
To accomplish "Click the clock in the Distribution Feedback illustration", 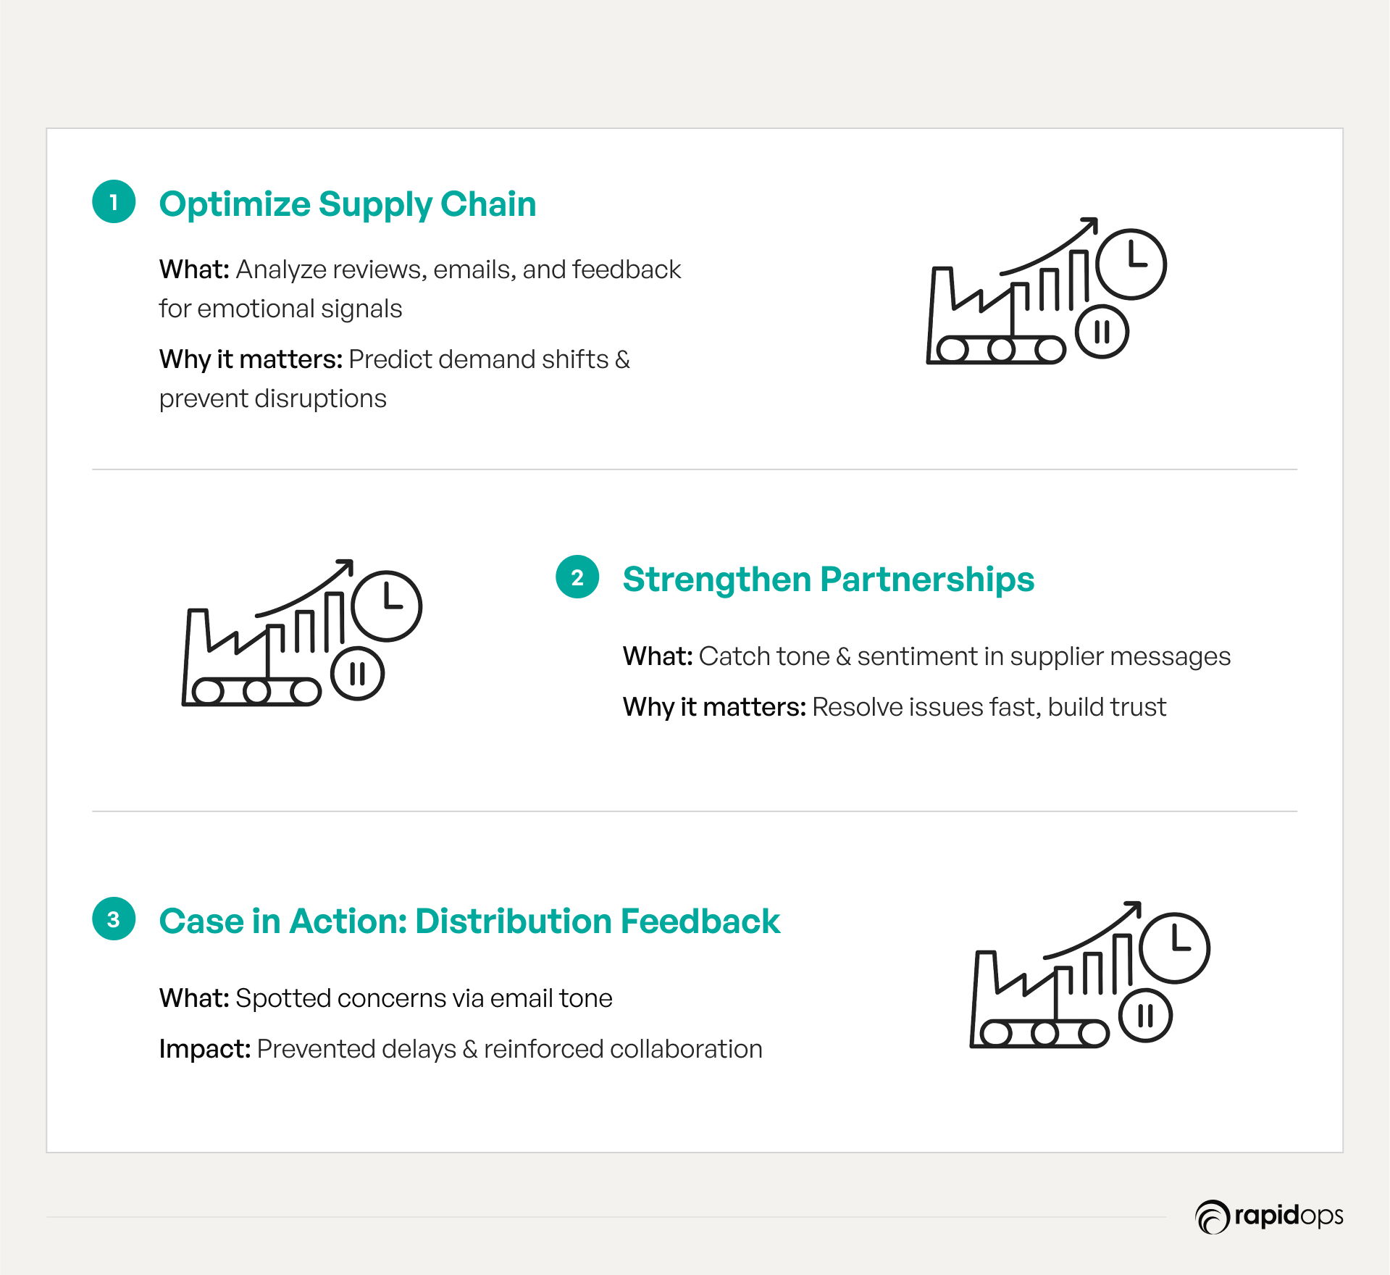I will click(x=1174, y=948).
